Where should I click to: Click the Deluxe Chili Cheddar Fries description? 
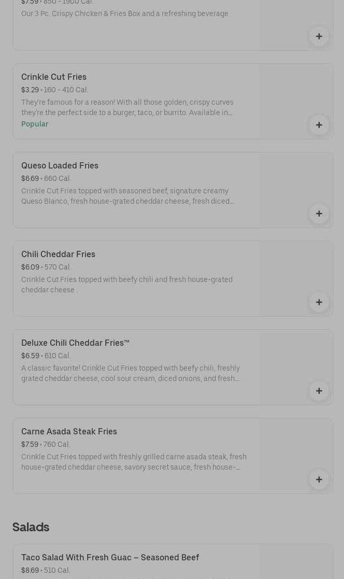tap(131, 373)
